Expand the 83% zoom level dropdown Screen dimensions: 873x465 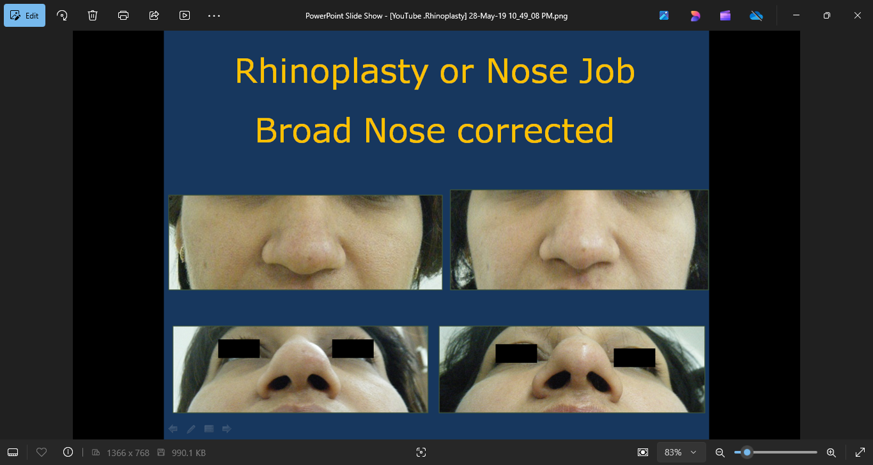pos(681,452)
